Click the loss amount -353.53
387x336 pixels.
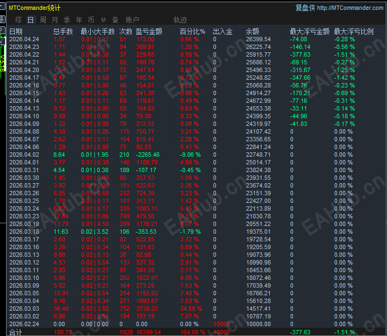146,232
